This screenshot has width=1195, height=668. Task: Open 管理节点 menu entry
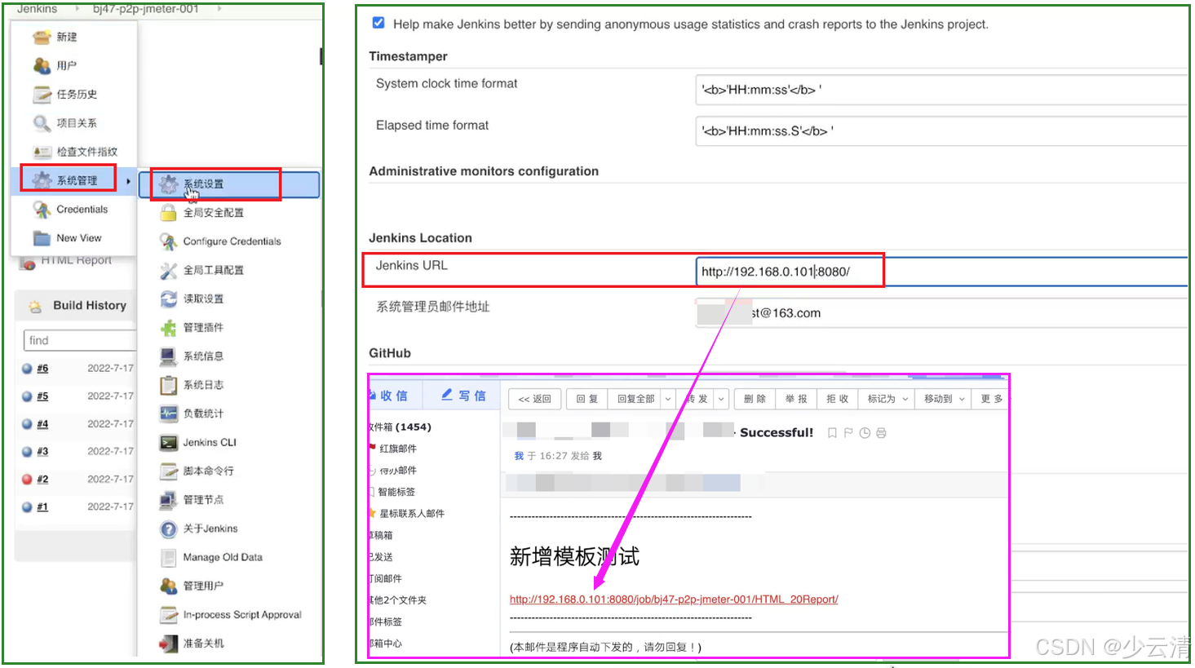pyautogui.click(x=203, y=500)
